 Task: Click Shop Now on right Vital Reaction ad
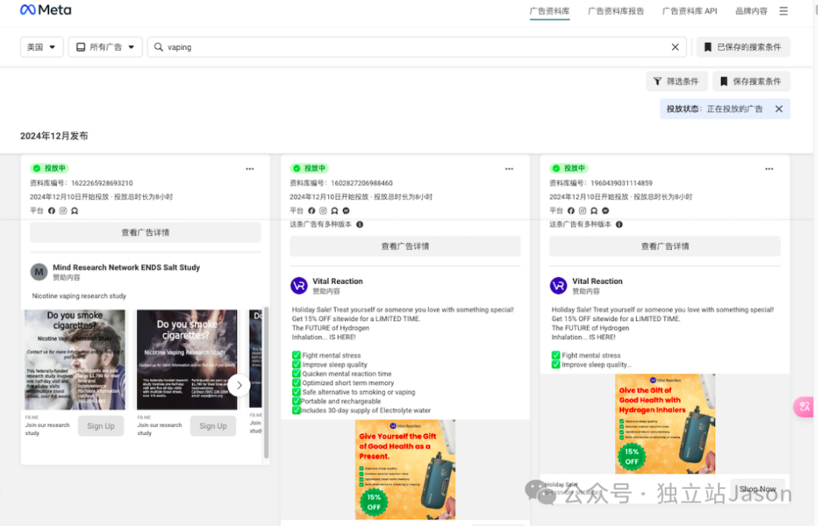(x=757, y=489)
